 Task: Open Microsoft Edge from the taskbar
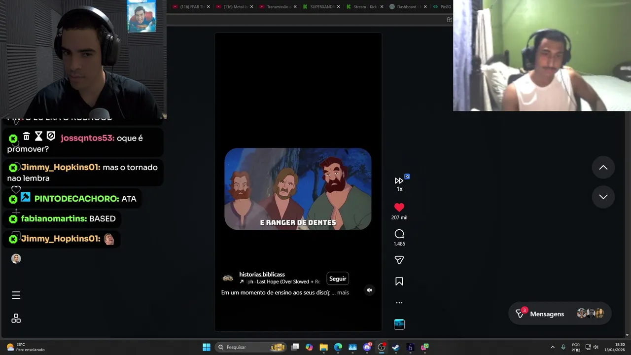[x=338, y=347]
